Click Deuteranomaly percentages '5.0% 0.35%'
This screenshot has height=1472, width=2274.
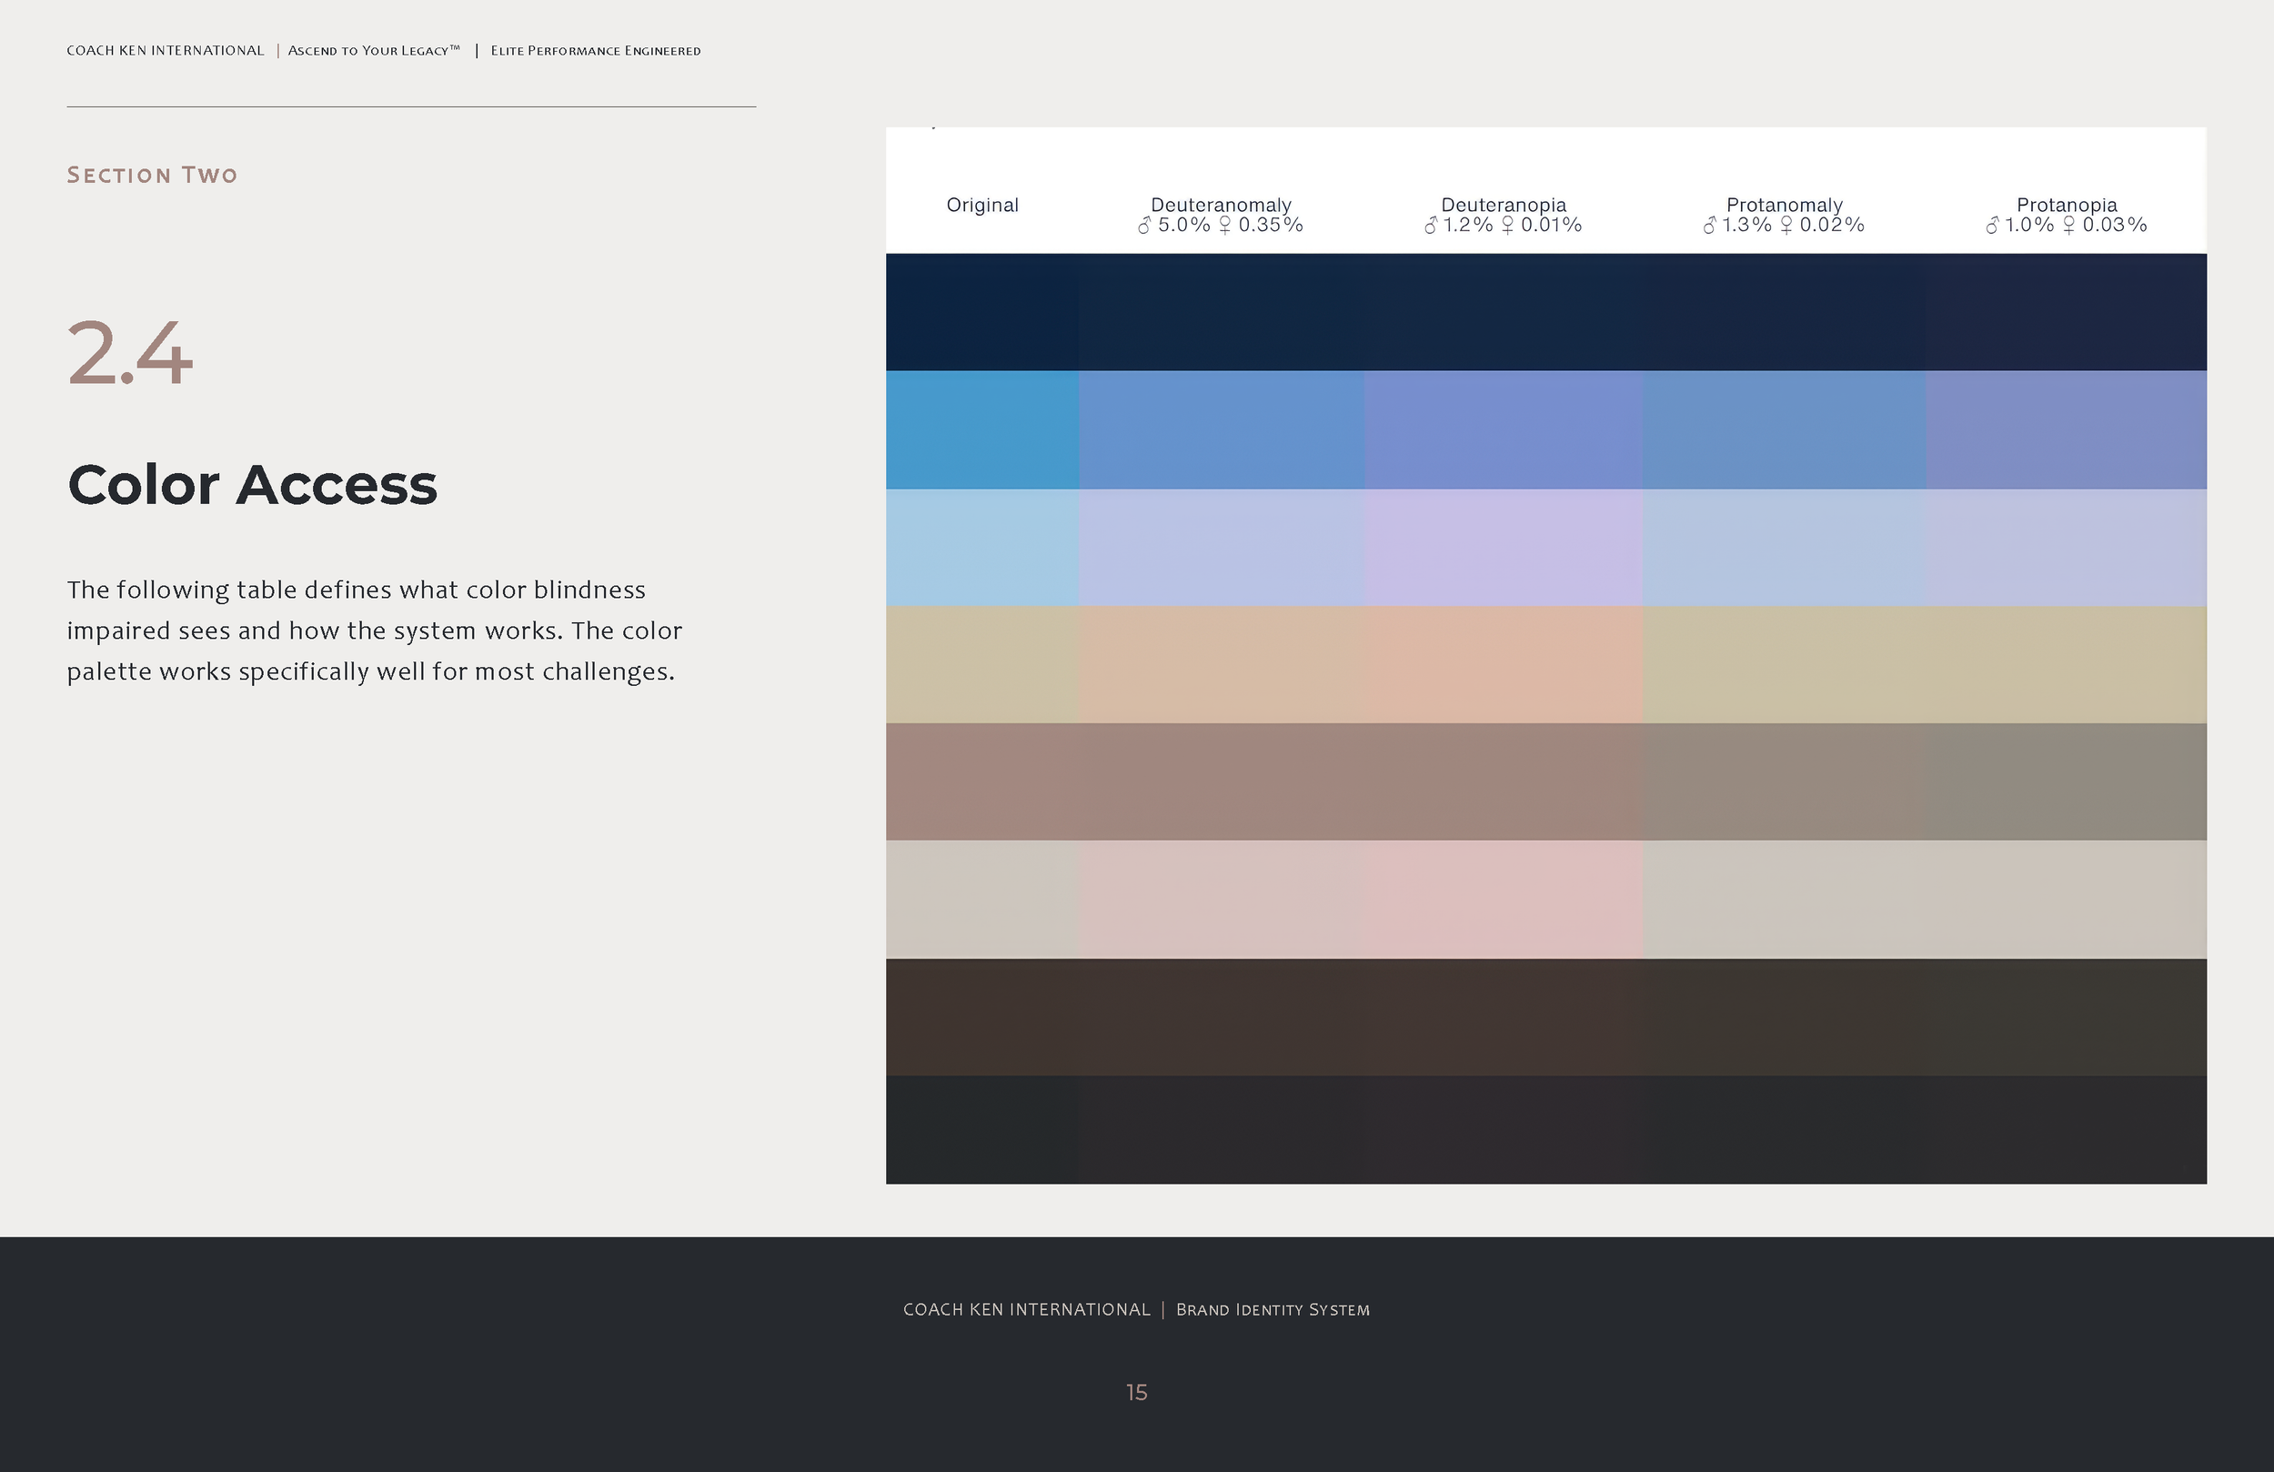point(1220,226)
